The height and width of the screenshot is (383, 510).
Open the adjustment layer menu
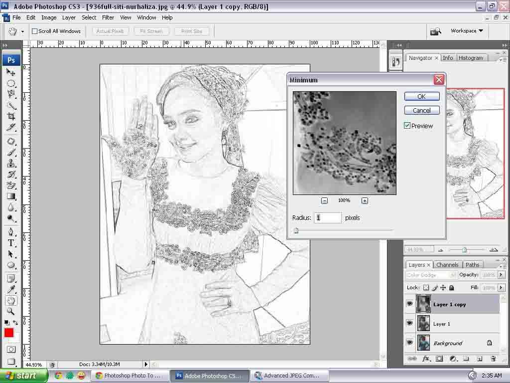[x=453, y=359]
